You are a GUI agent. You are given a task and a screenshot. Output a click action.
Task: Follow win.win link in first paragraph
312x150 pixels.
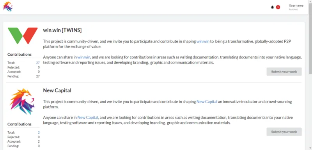click(x=203, y=42)
